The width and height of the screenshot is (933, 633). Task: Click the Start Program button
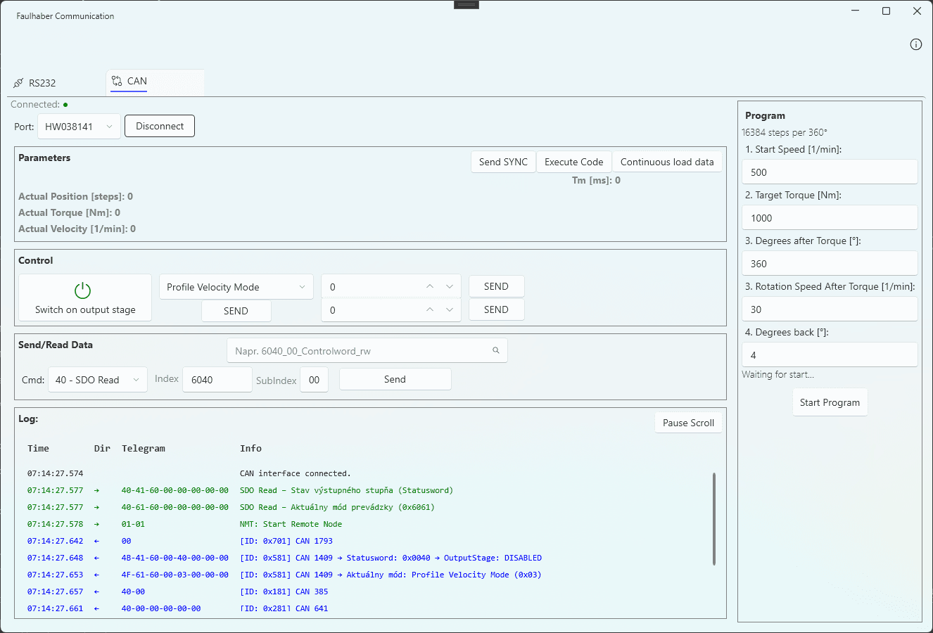(x=829, y=402)
